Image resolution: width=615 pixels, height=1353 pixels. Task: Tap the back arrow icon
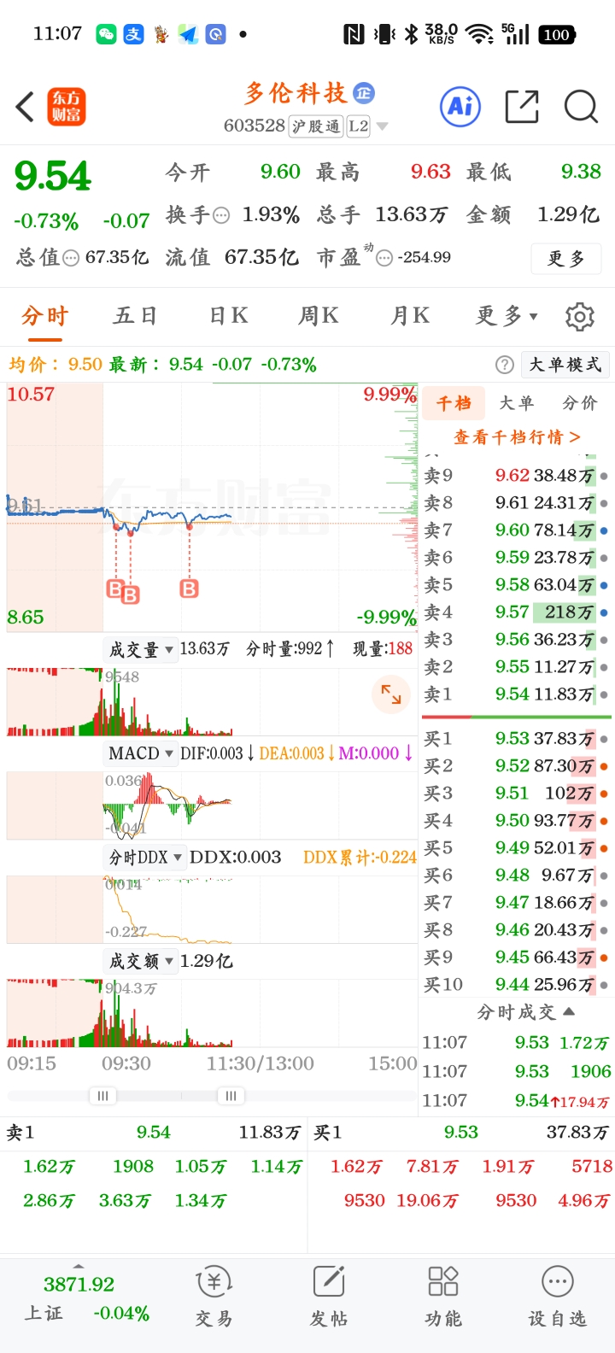[26, 108]
